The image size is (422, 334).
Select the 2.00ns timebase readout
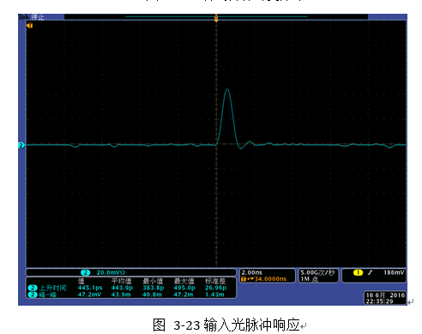pos(252,272)
